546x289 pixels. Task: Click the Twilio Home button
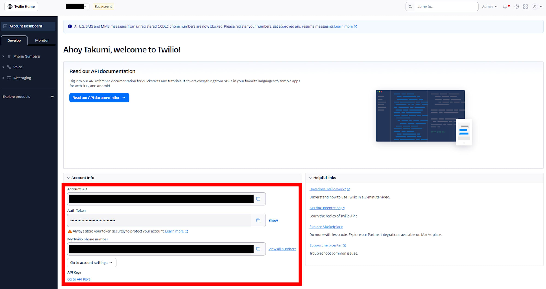pyautogui.click(x=21, y=7)
